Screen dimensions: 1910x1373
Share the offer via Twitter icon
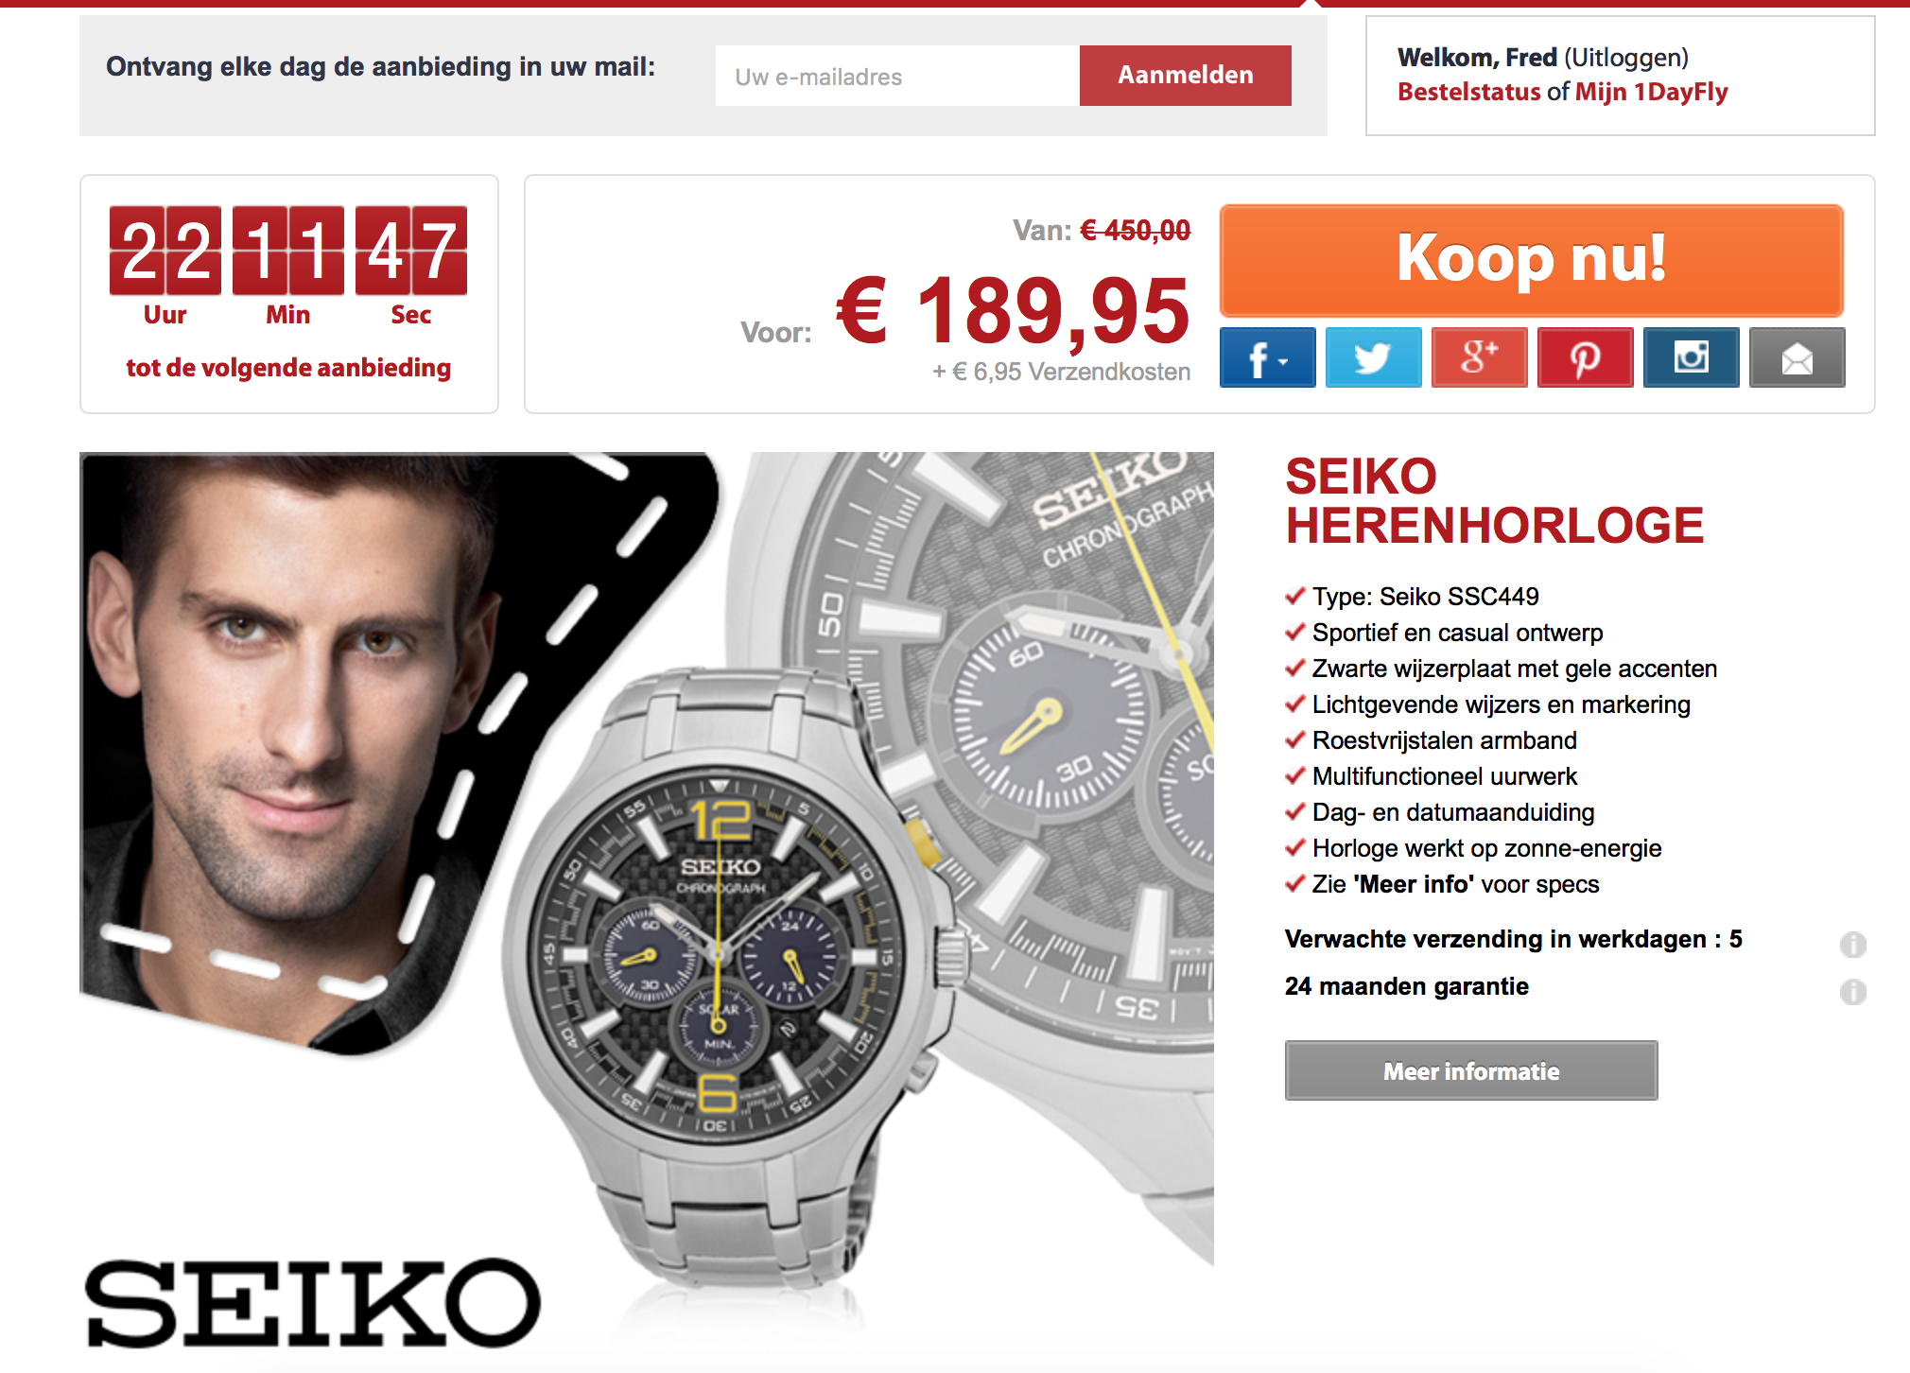pos(1373,358)
